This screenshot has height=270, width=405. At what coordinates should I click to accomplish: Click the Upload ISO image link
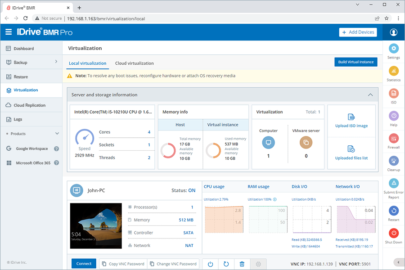(351, 126)
